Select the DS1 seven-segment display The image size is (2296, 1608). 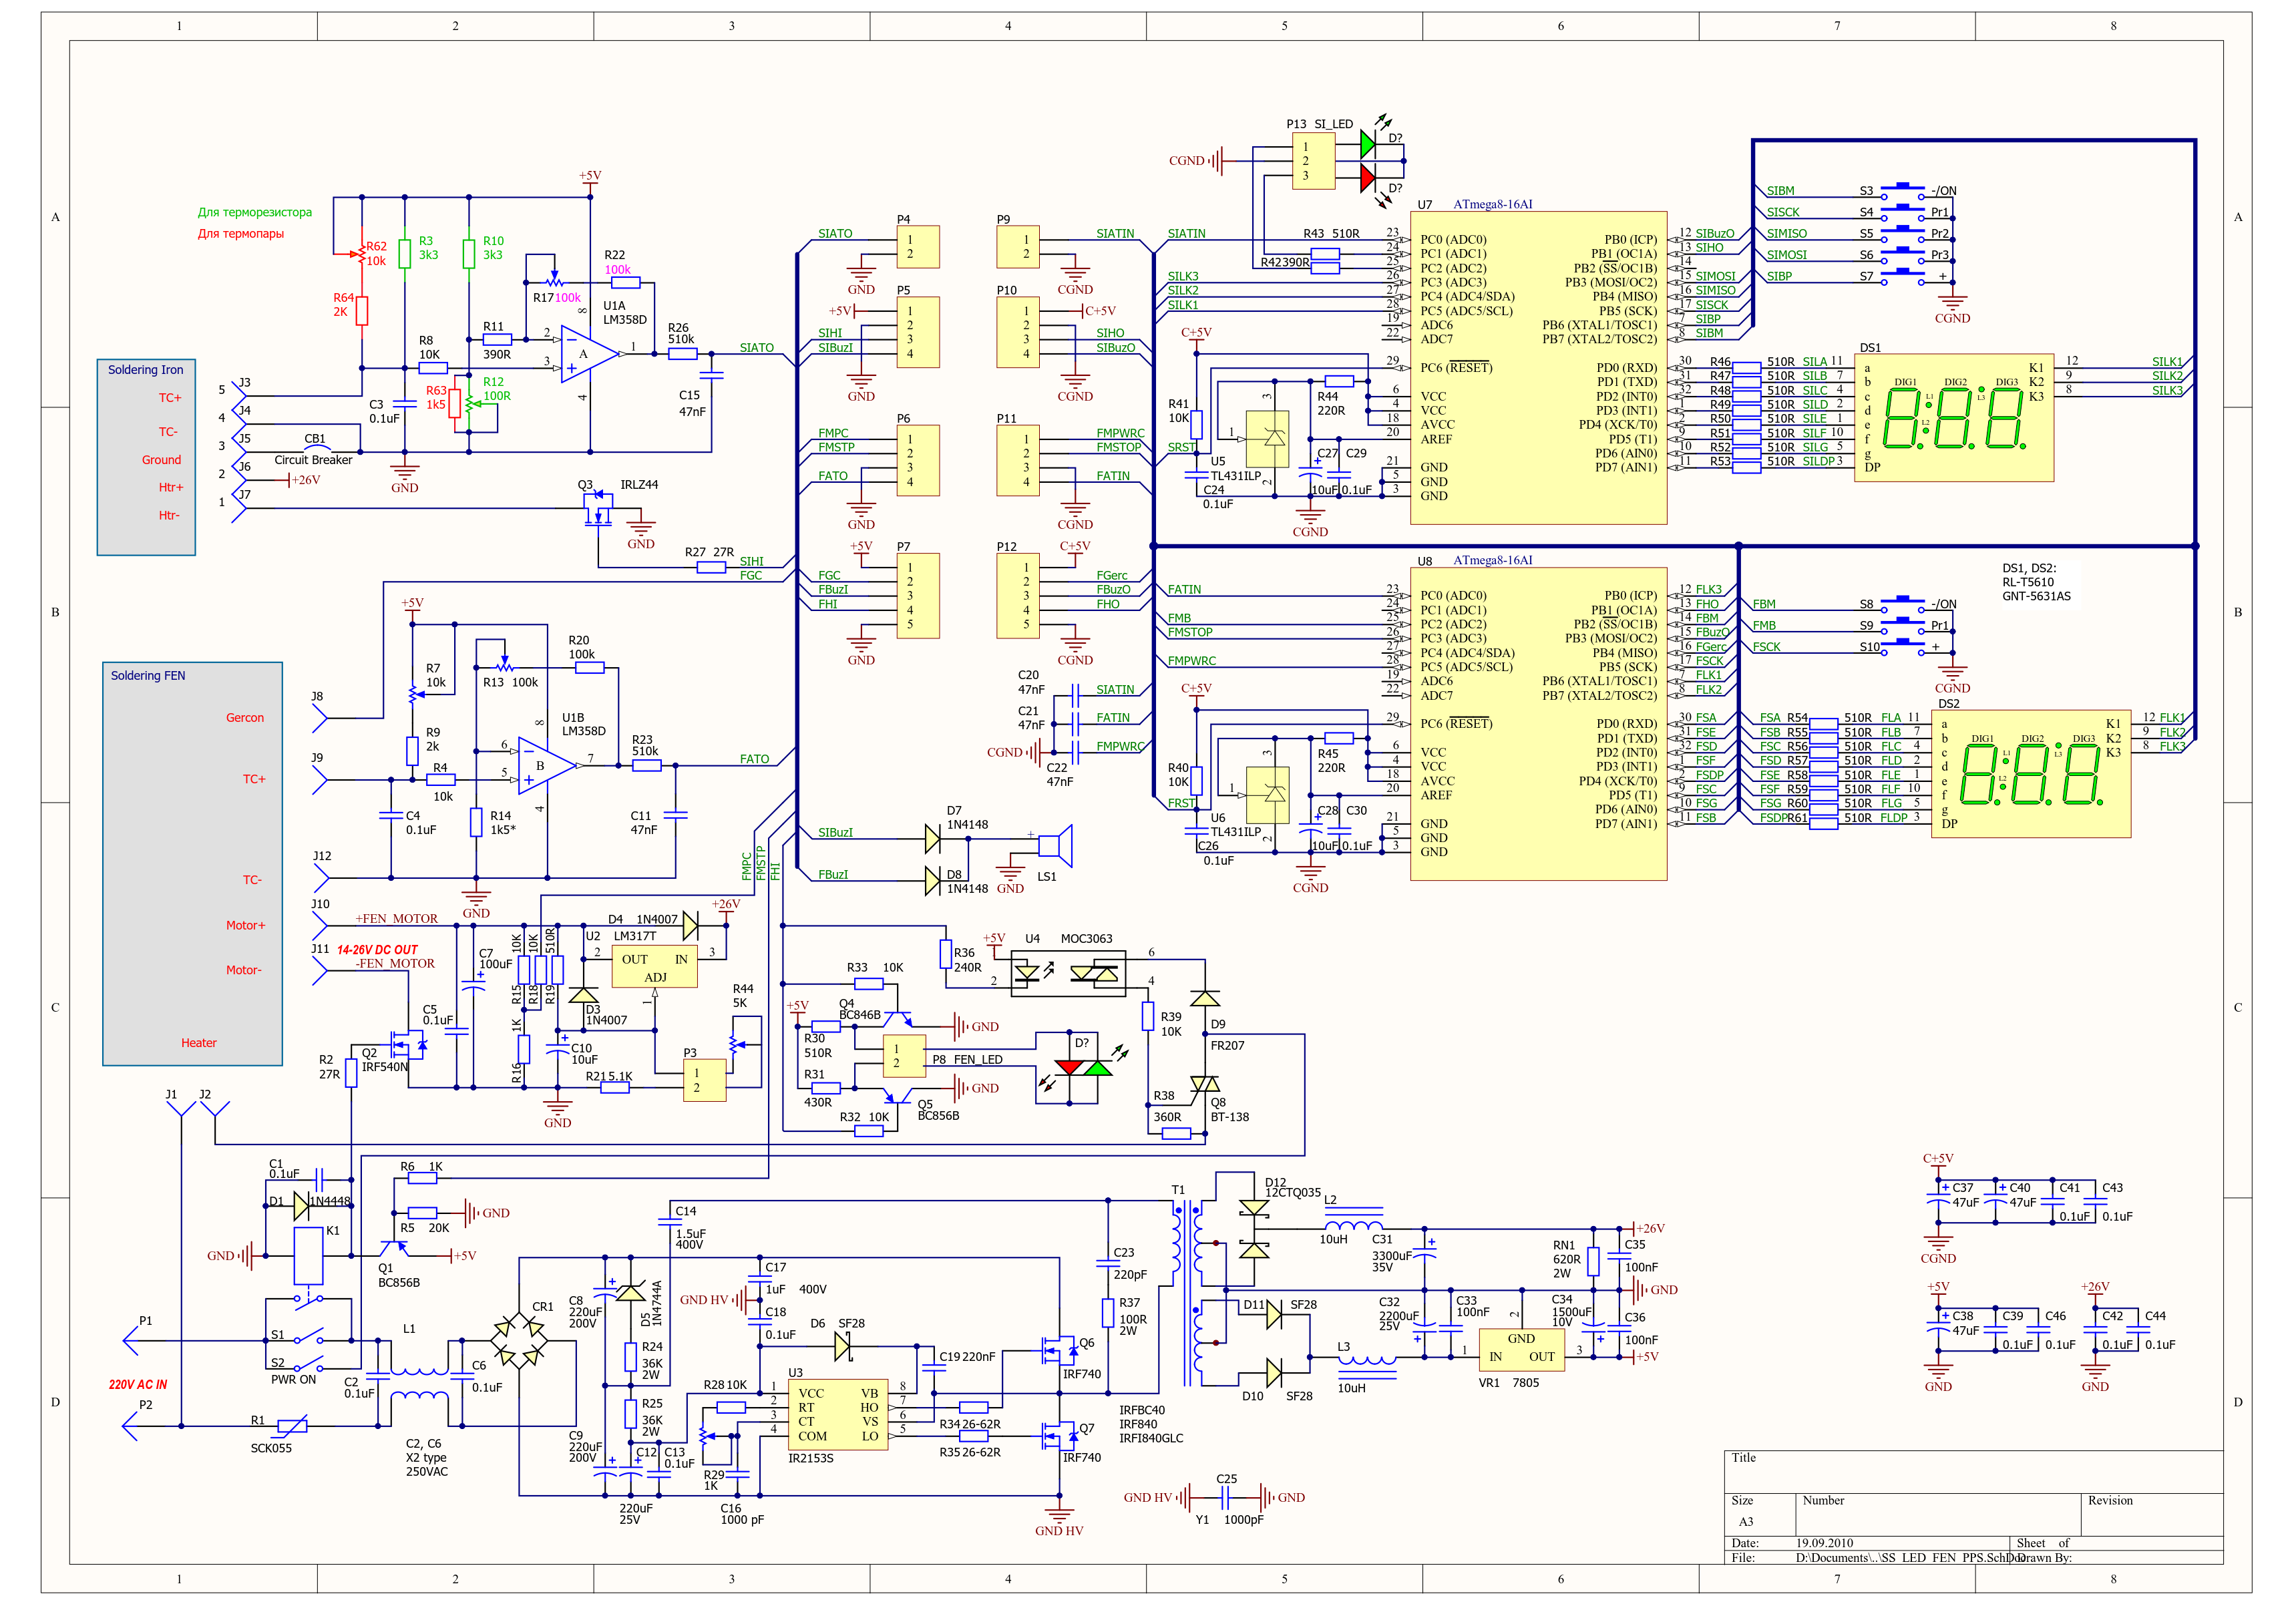(1954, 418)
